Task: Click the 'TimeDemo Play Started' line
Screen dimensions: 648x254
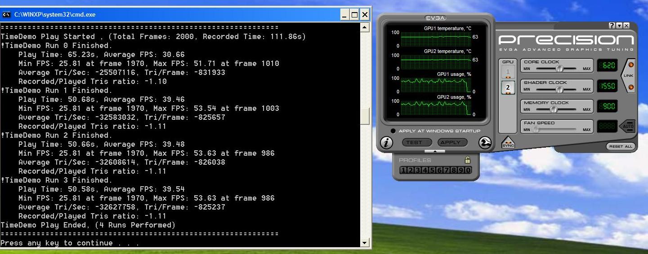Action: (x=153, y=36)
